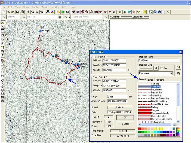Click the Cancel button
The width and height of the screenshot is (191, 143).
[125, 124]
